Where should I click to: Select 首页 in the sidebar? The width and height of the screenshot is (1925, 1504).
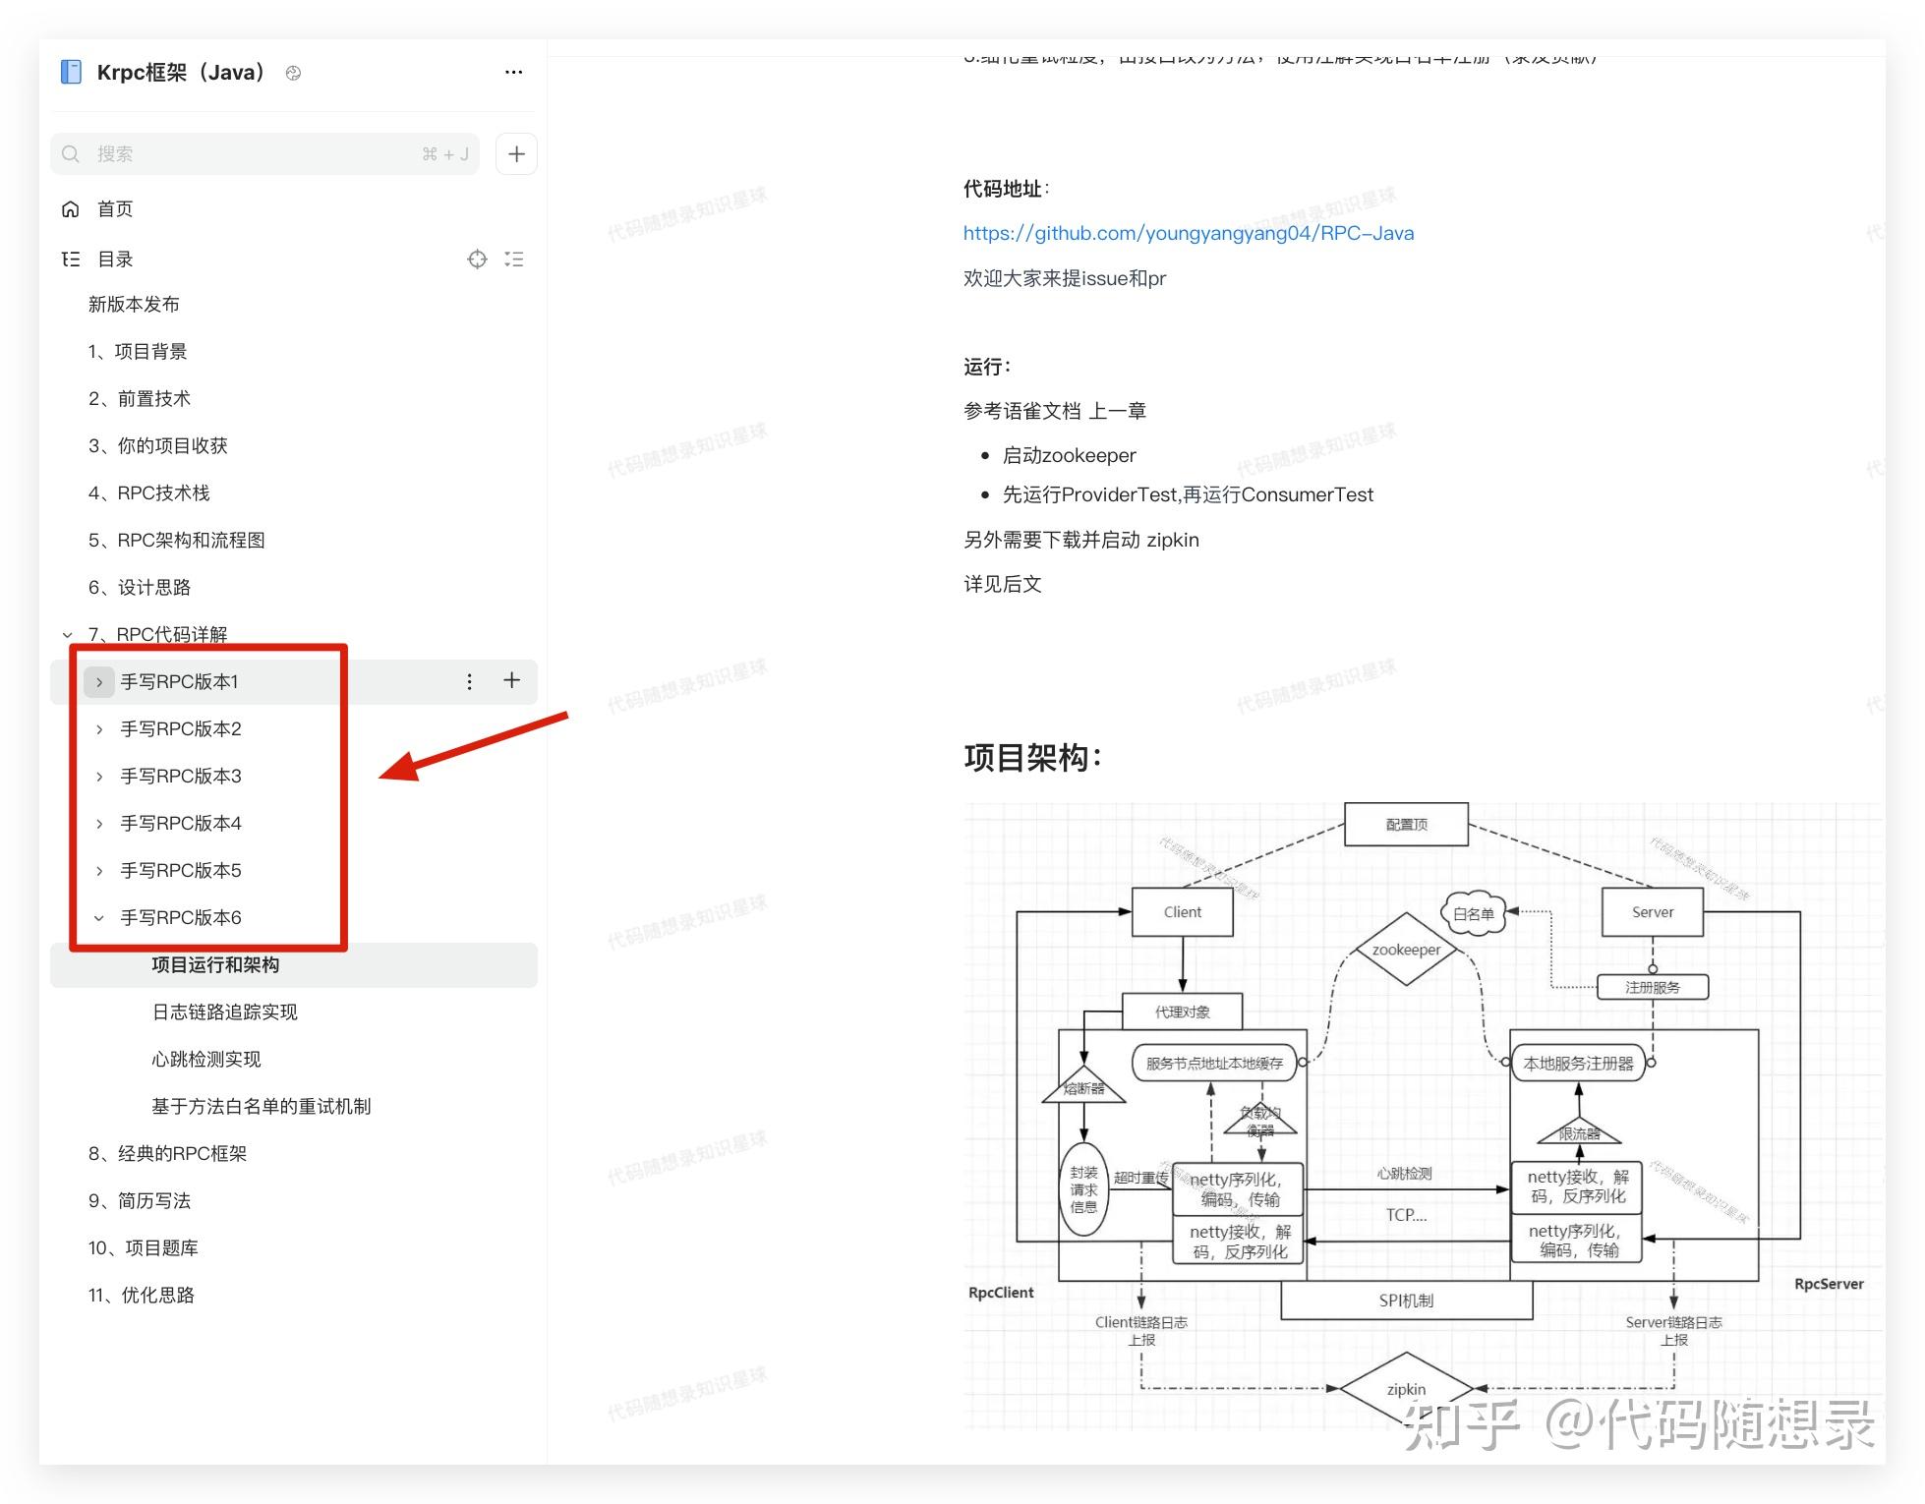[x=114, y=208]
